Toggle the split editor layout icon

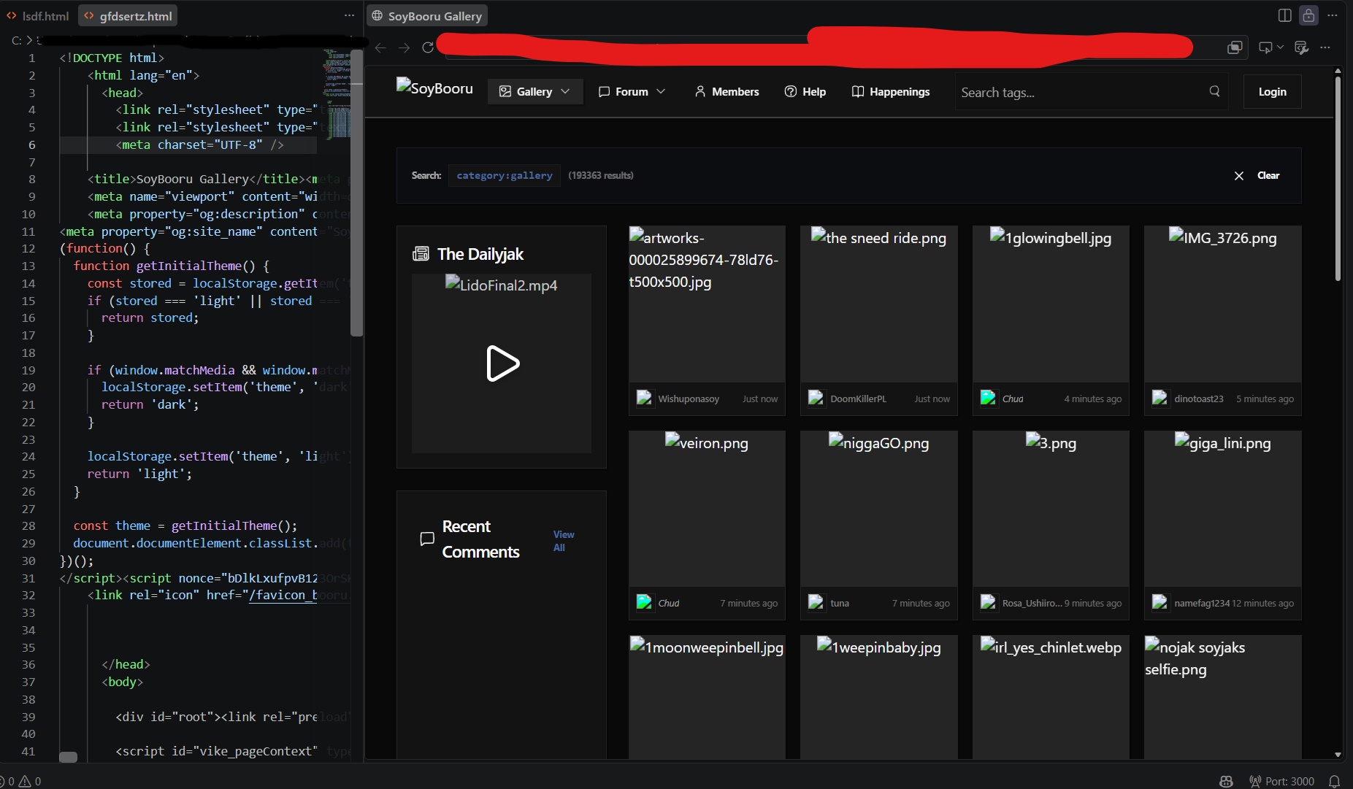click(x=1285, y=15)
